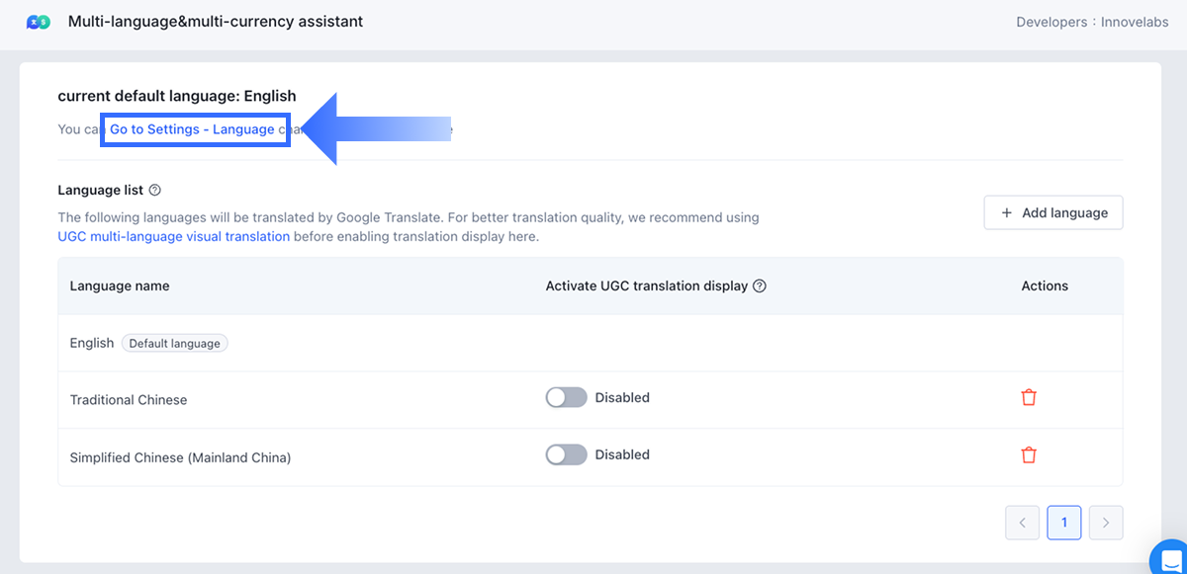Enable UGC translation for Simplified Chinese
Screen dimensions: 1187x574
coord(566,455)
